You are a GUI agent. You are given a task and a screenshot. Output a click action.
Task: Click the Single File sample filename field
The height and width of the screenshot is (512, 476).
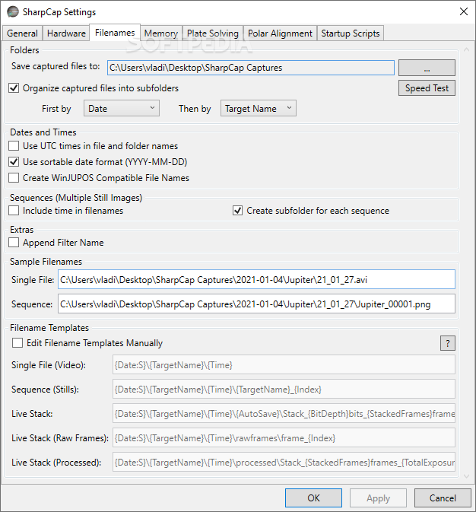point(256,279)
